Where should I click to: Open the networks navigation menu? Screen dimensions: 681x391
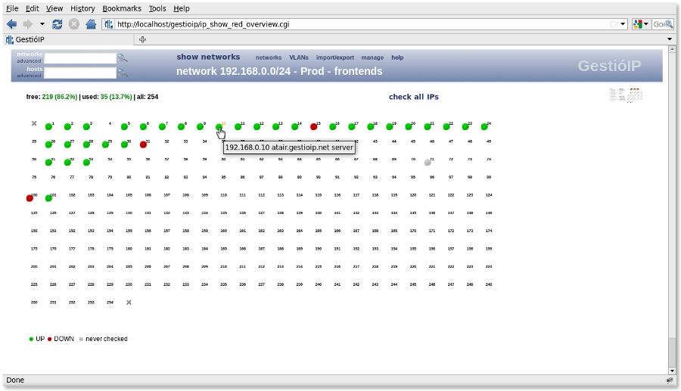tap(269, 57)
